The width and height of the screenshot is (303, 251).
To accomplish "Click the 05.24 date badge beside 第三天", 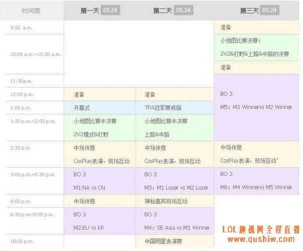I will (x=269, y=10).
